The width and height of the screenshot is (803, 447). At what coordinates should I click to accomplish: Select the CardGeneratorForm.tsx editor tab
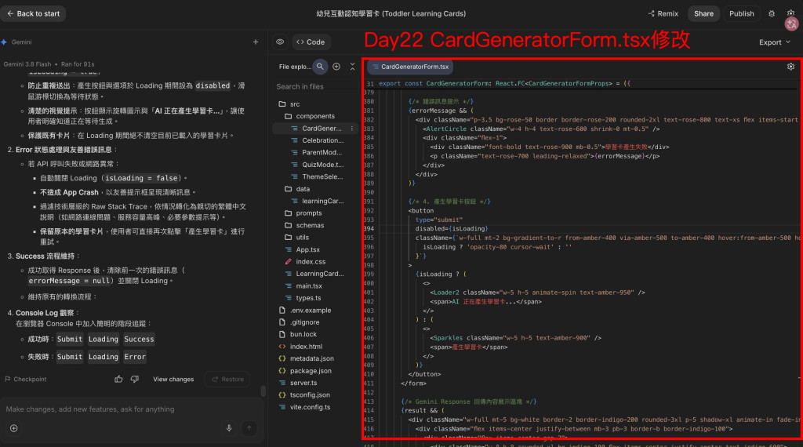click(410, 67)
